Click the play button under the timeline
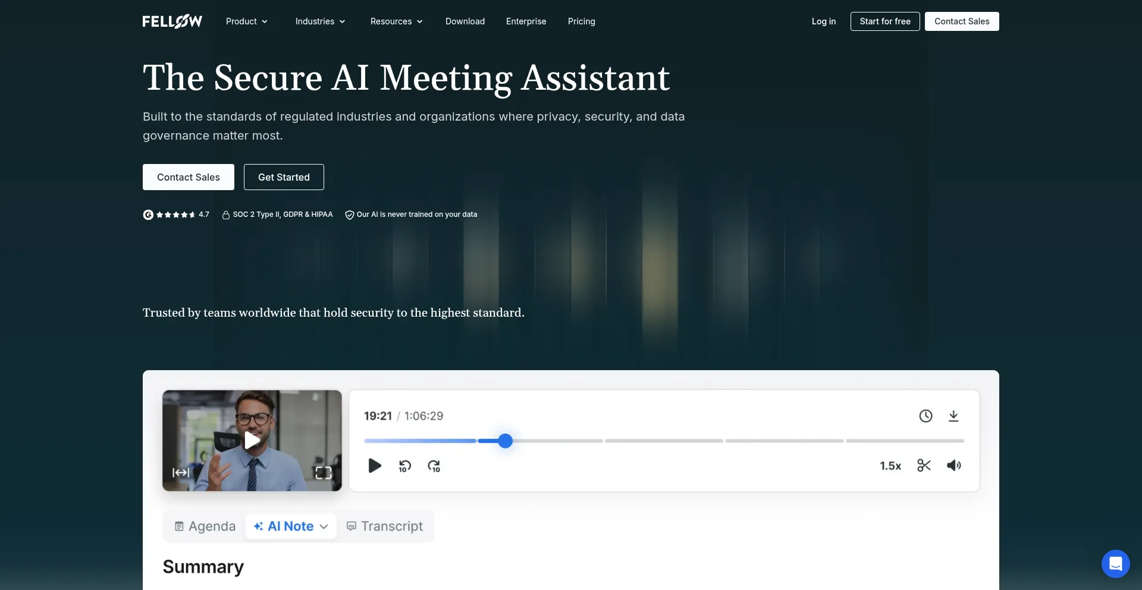The image size is (1142, 590). point(375,466)
